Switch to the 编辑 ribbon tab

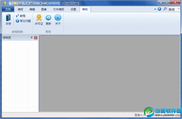(32, 9)
